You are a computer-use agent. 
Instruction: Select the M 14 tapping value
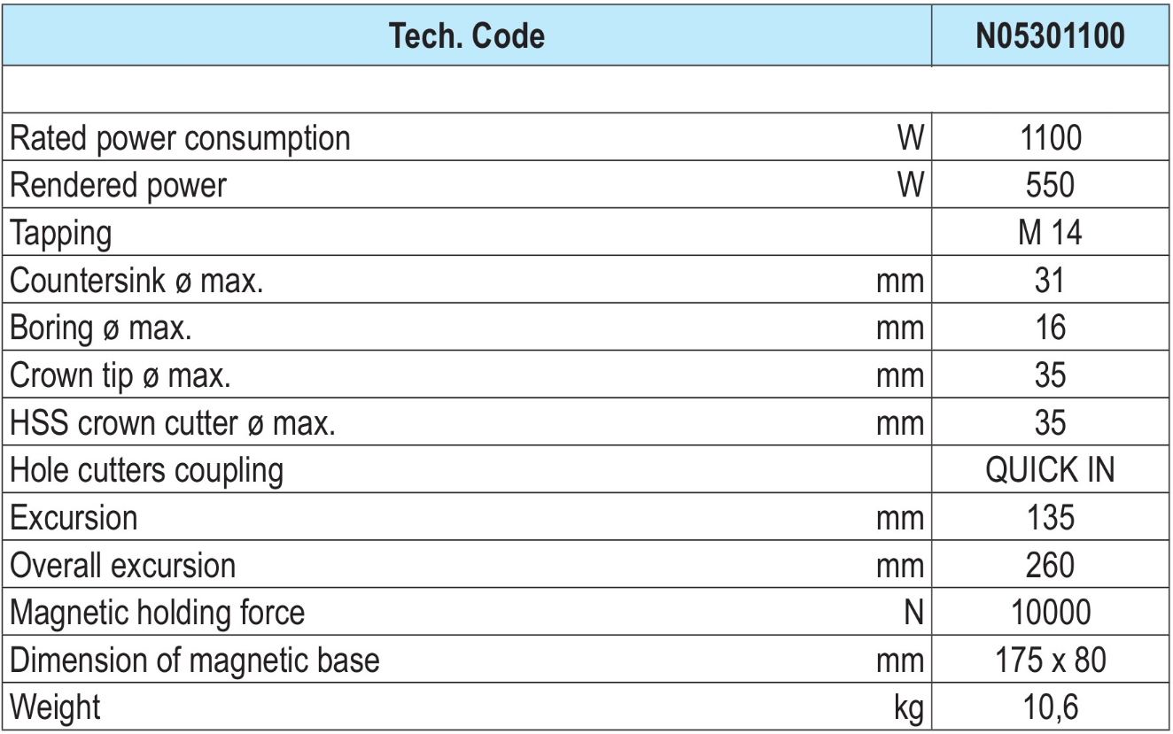1050,233
